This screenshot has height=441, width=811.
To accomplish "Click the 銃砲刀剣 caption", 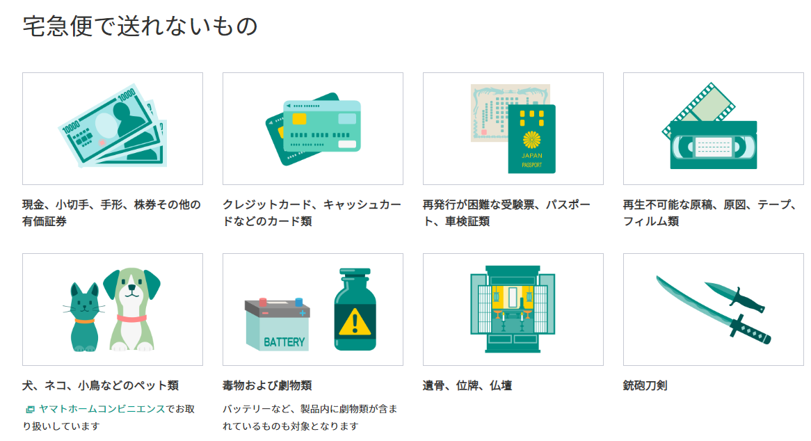I will [645, 385].
